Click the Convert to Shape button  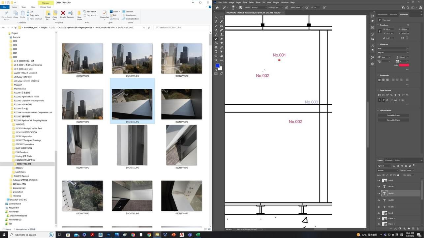[393, 120]
